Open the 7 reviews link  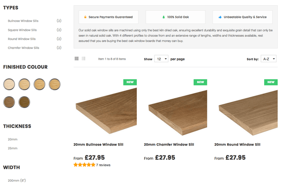point(103,165)
